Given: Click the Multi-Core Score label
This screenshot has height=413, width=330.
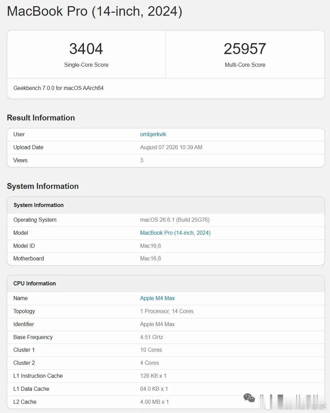Looking at the screenshot, I should pyautogui.click(x=245, y=65).
